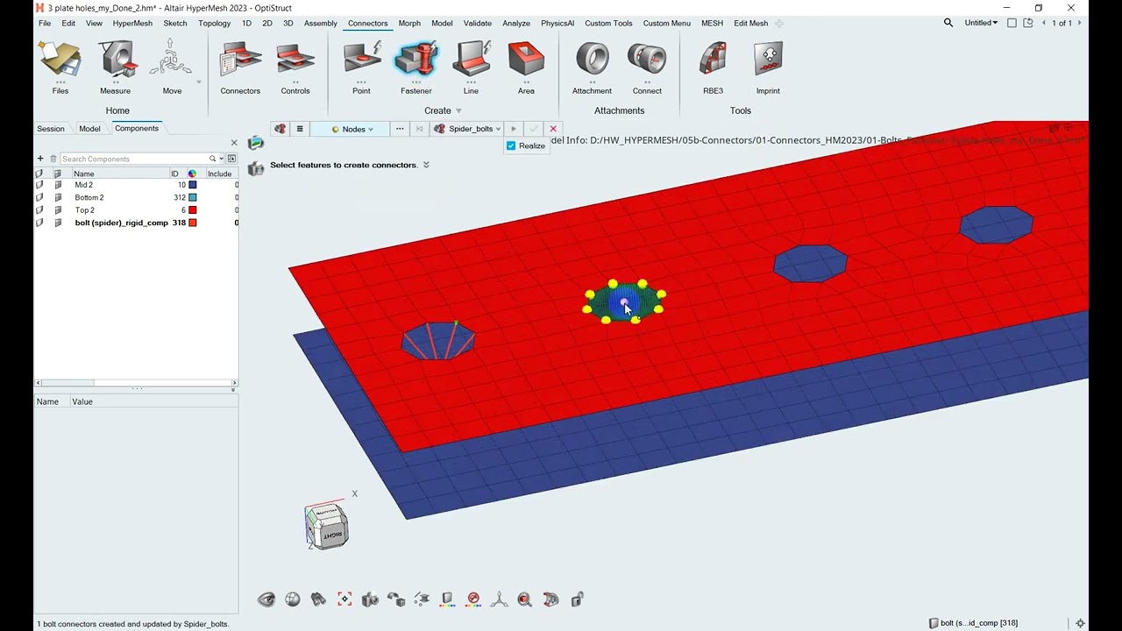
Task: Open the Connectors ribbon tab
Action: [367, 23]
